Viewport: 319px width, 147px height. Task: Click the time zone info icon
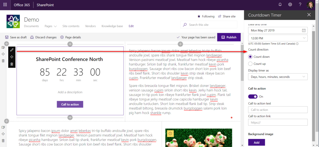pos(297,44)
